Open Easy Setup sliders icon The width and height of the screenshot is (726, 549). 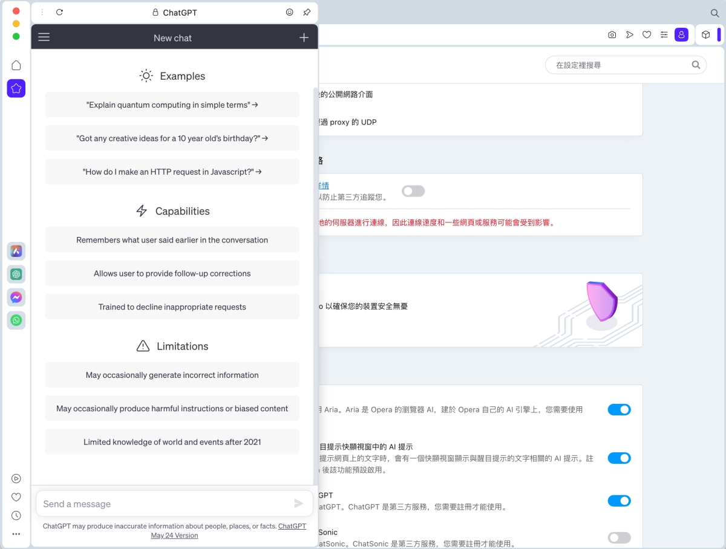(x=664, y=35)
